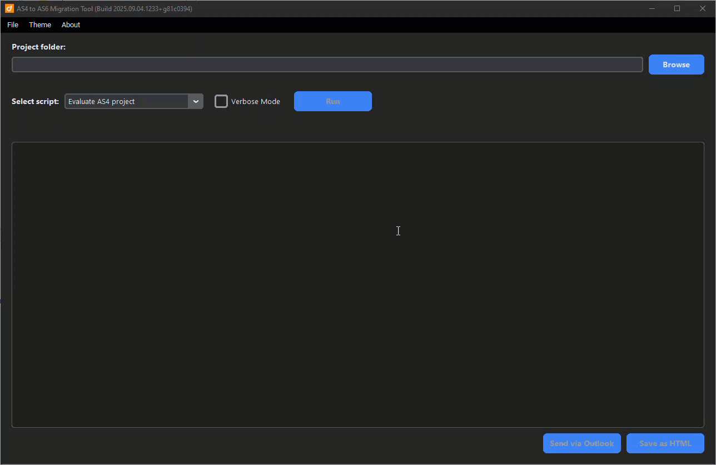This screenshot has width=716, height=465.
Task: Click the orange app icon in title bar
Action: 9,8
